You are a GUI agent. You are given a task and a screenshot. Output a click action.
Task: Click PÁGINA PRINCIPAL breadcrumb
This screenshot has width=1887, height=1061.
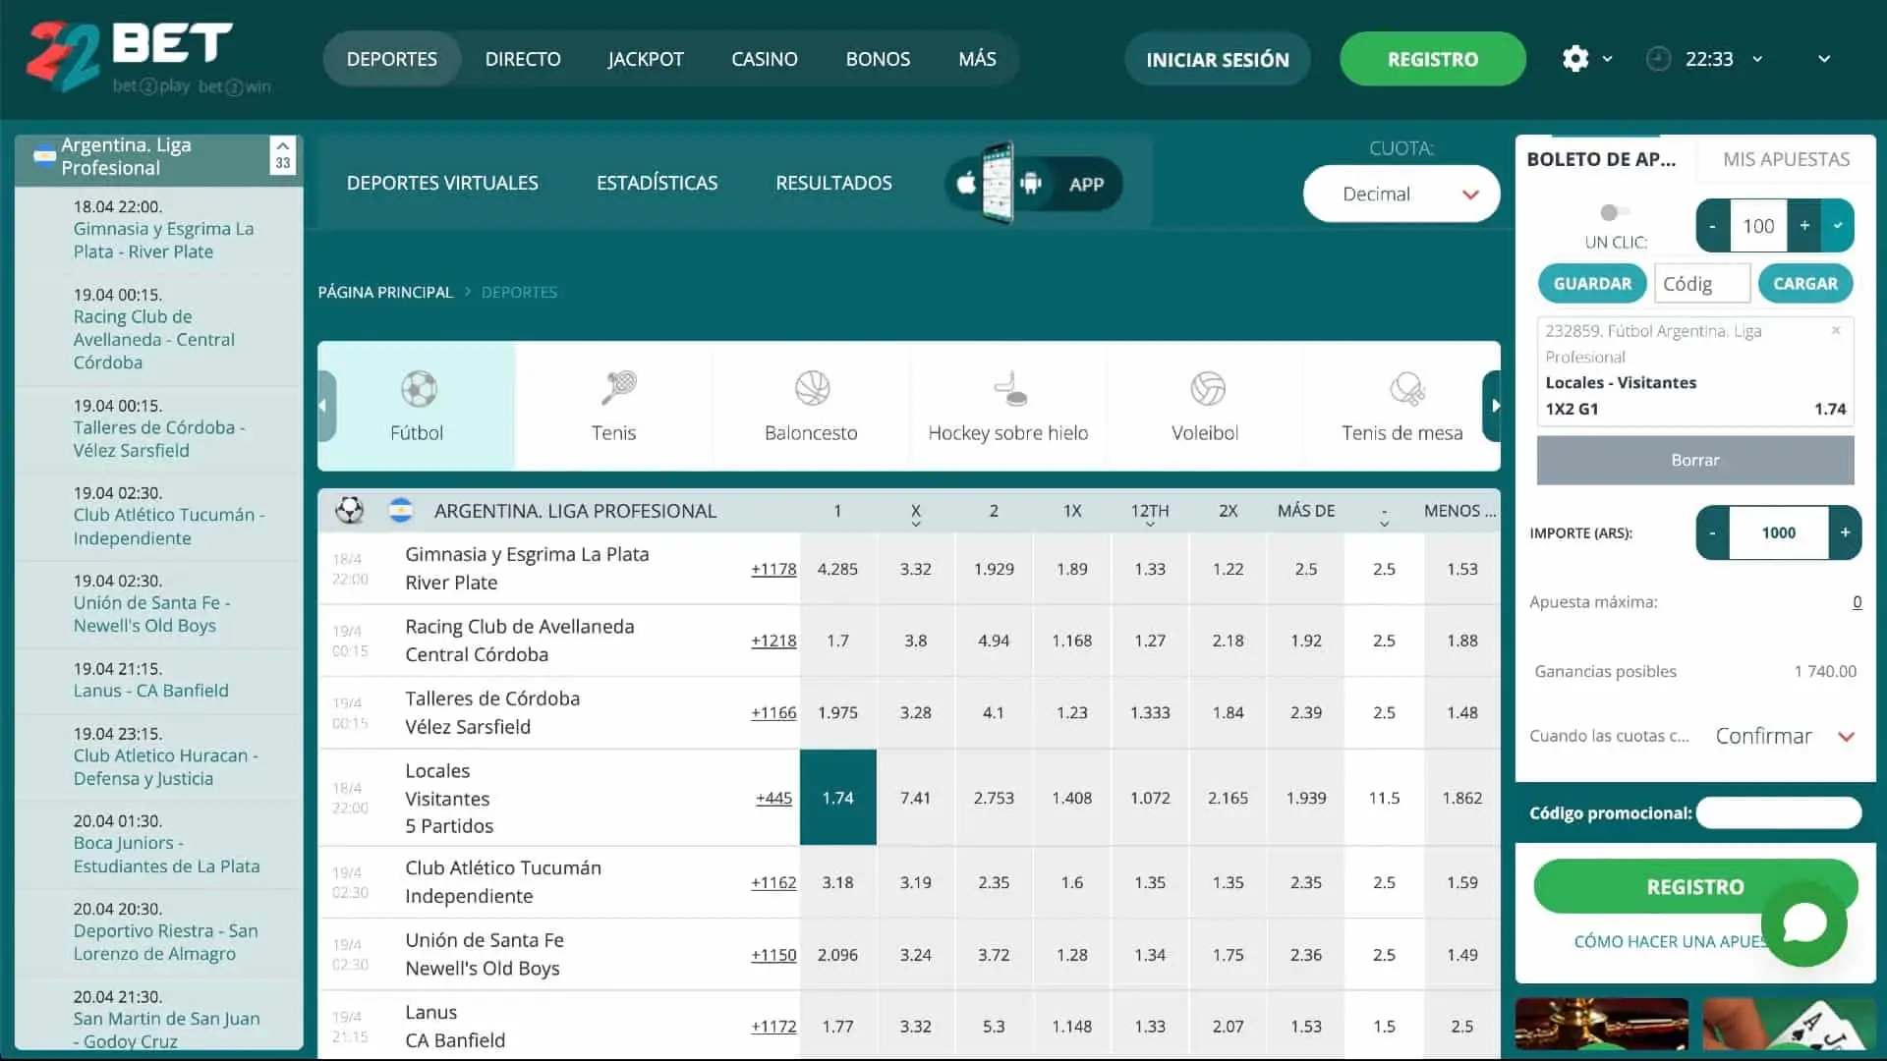(385, 292)
